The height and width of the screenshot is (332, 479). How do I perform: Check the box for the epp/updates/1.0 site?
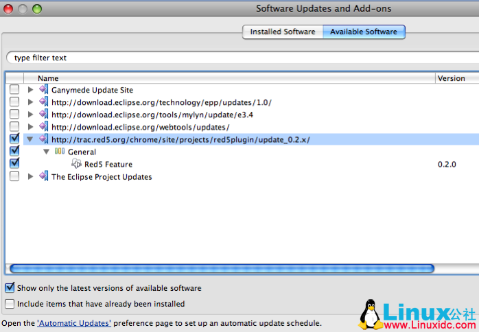pos(14,102)
